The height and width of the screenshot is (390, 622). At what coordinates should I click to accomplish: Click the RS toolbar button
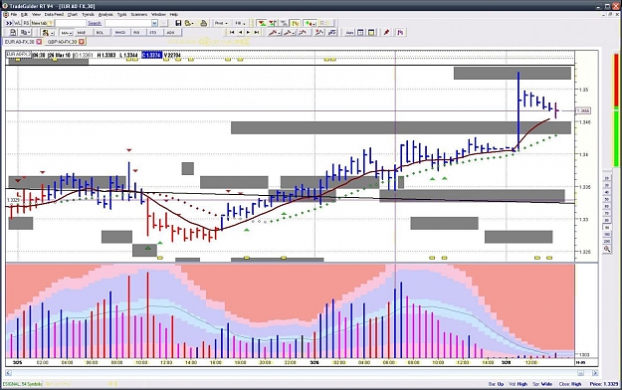pos(26,23)
